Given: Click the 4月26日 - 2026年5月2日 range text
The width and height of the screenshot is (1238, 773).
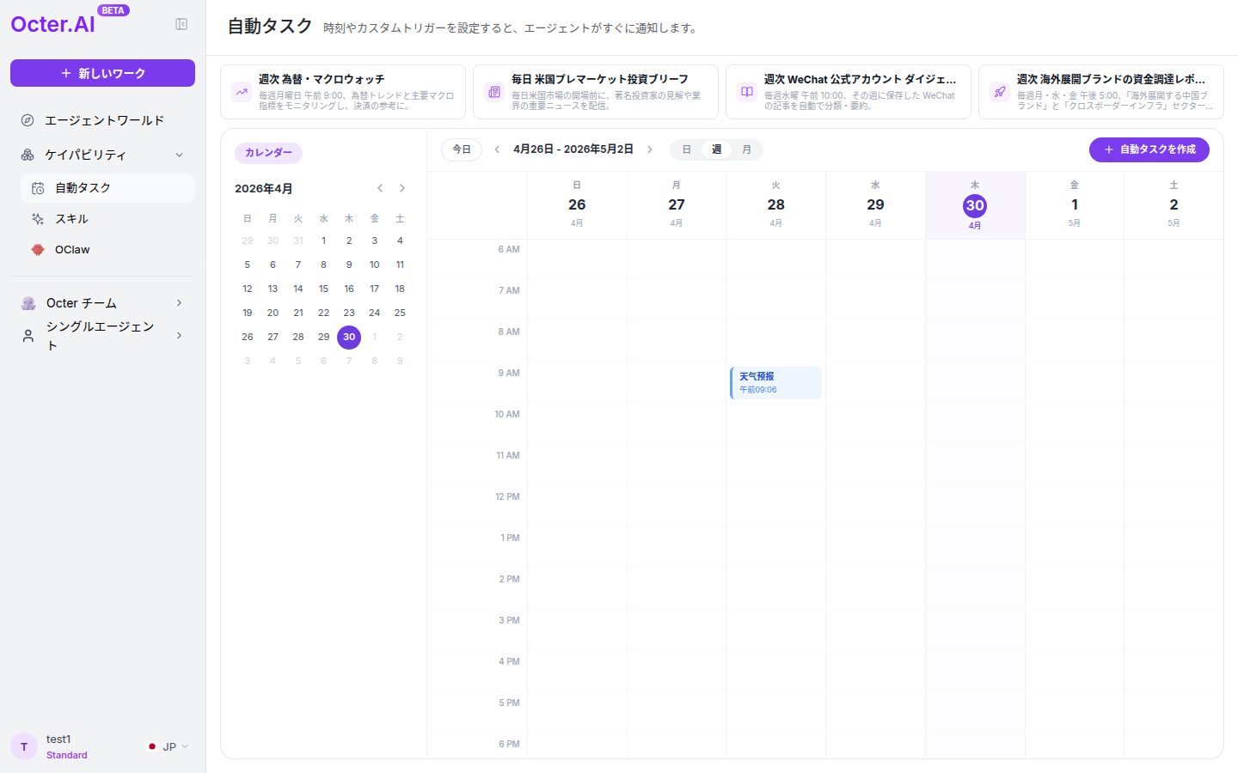Looking at the screenshot, I should (x=573, y=149).
